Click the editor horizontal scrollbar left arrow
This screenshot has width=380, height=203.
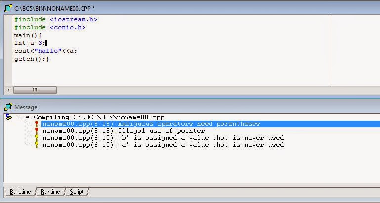8,90
